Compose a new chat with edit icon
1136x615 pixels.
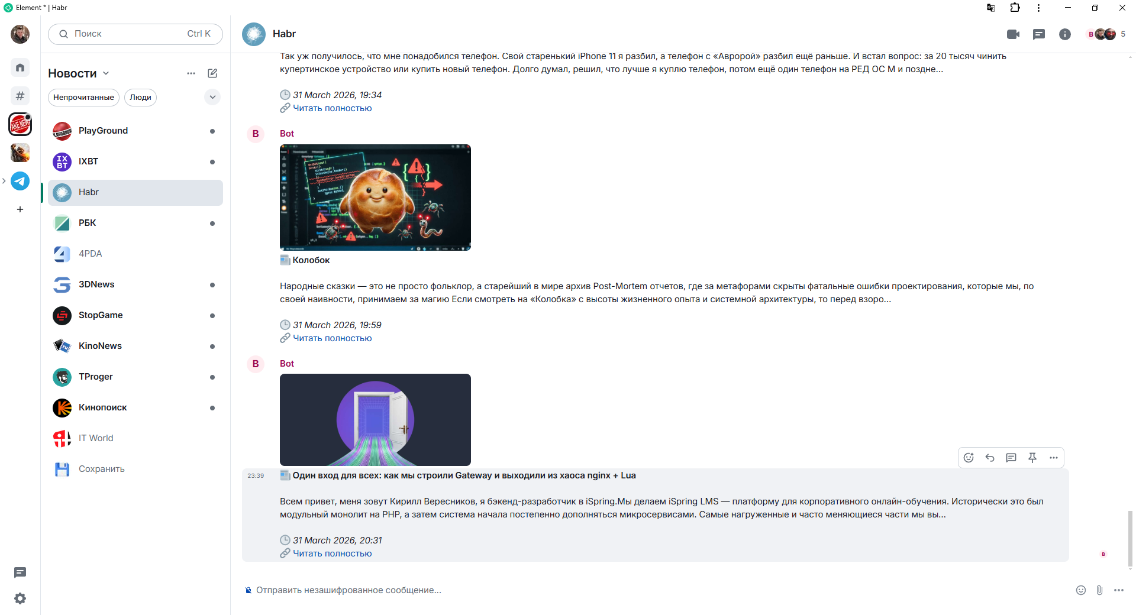tap(212, 73)
